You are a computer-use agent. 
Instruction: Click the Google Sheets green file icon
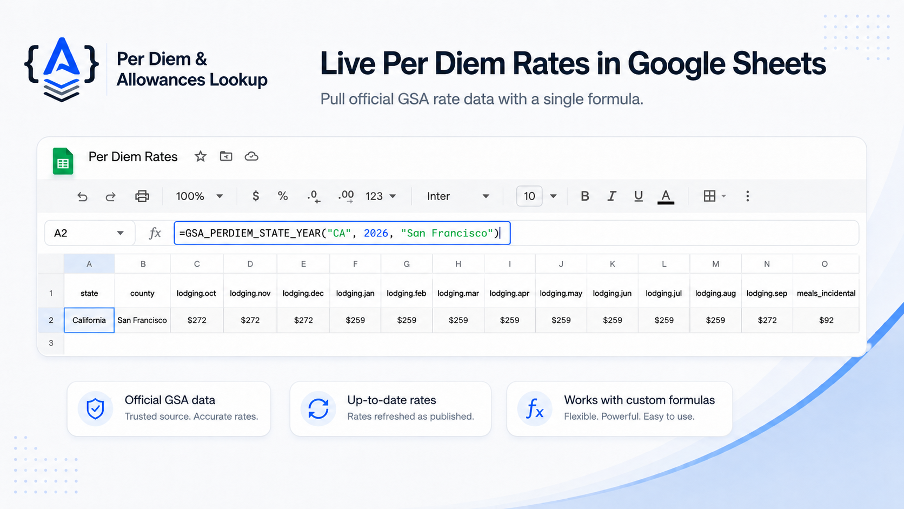coord(63,161)
